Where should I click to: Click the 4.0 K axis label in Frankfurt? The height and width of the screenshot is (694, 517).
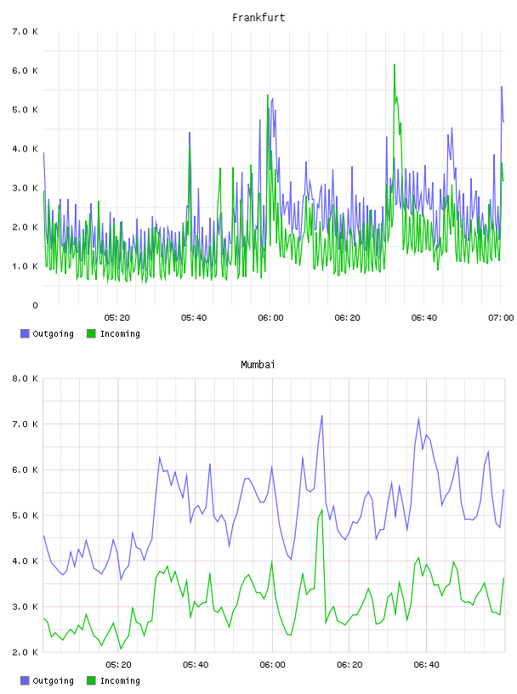(26, 149)
